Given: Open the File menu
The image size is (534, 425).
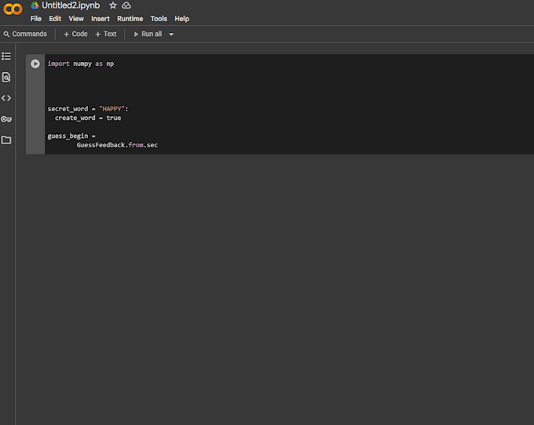Looking at the screenshot, I should tap(36, 19).
